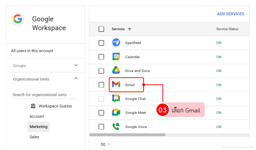This screenshot has width=256, height=150.
Task: Click the AppSheet paper plane icon
Action: pyautogui.click(x=116, y=43)
